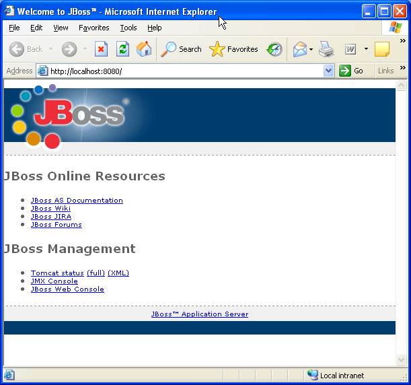Open the JBoss JIRA link
The image size is (411, 385).
pos(51,217)
